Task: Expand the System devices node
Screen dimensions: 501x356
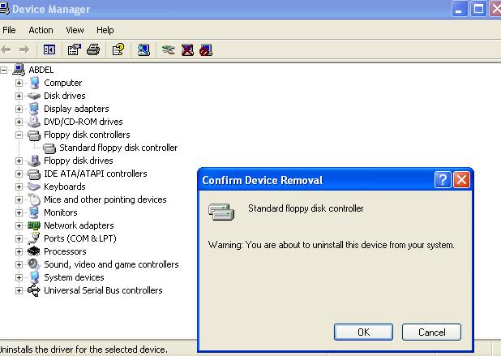Action: pos(19,277)
